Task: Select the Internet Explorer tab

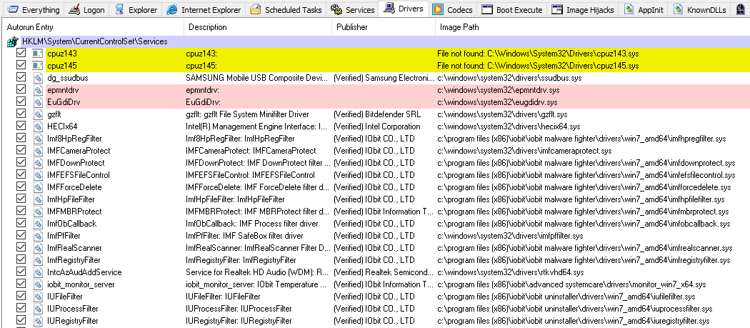Action: coord(204,9)
